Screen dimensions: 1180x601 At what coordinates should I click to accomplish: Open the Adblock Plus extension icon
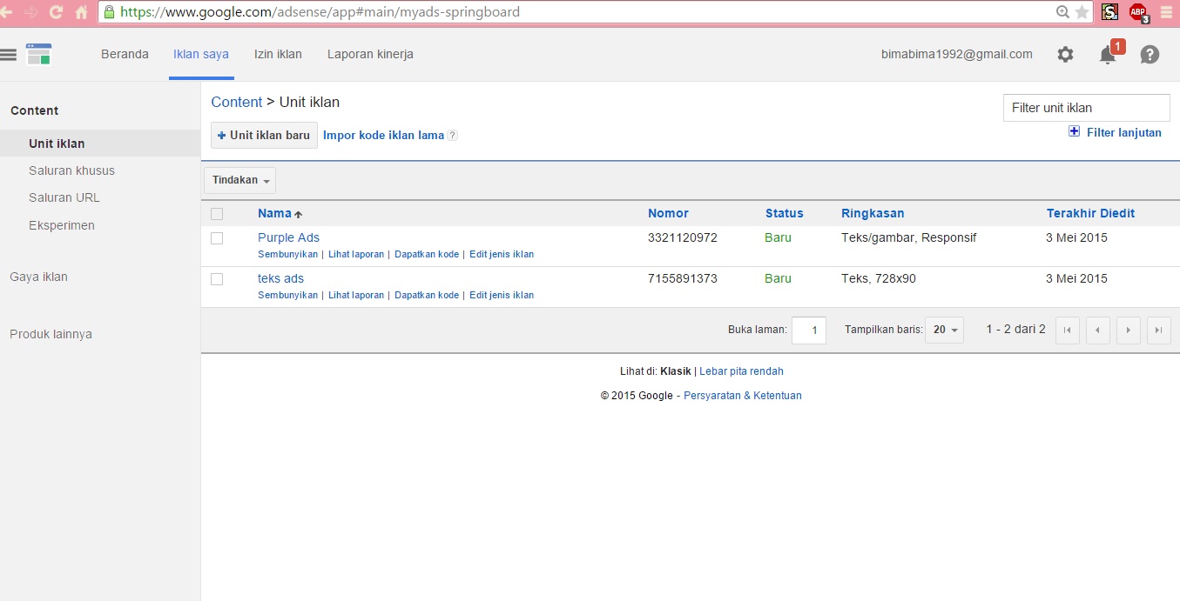point(1138,12)
